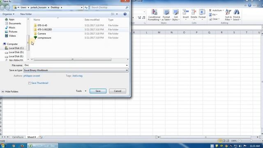Sort files by the Type column header
This screenshot has height=148, width=263.
point(111,20)
